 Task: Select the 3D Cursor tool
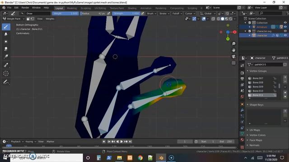(x=6, y=73)
